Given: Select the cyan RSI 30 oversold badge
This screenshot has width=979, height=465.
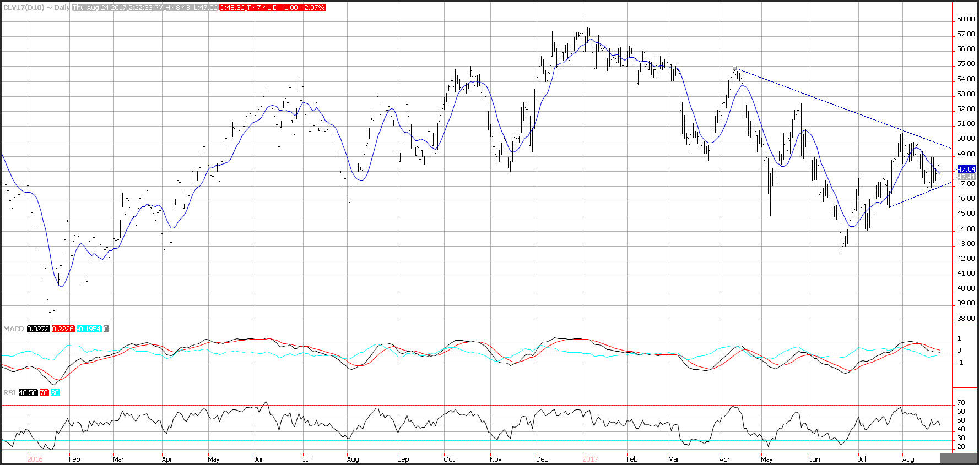Looking at the screenshot, I should pyautogui.click(x=55, y=392).
